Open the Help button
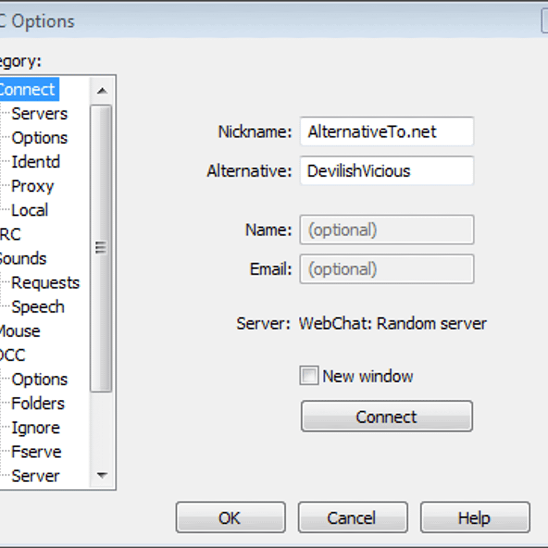Screen dimensions: 548x548 [x=475, y=518]
